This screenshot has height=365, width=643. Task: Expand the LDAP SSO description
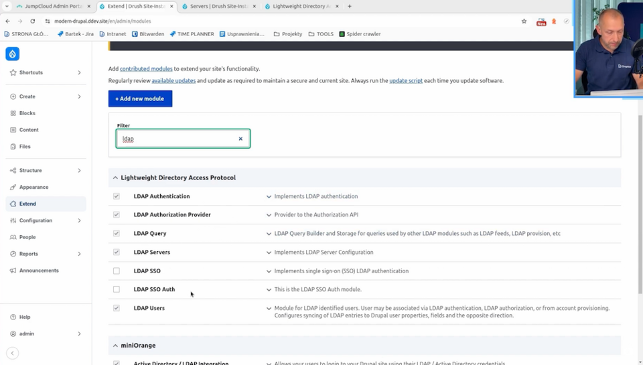coord(269,271)
